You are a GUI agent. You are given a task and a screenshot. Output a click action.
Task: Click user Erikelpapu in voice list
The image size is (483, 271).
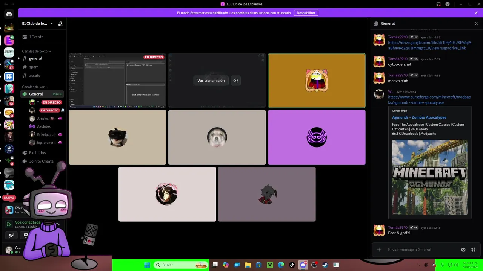point(46,134)
